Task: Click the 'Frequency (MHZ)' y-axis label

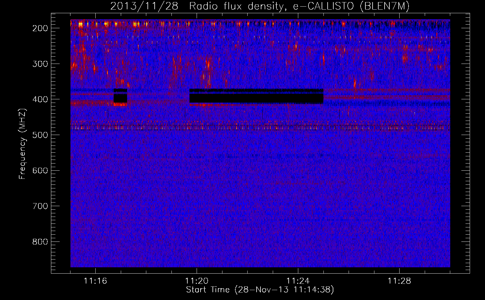Action: (22, 144)
